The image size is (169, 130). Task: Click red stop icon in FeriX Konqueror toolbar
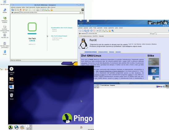coord(94,31)
